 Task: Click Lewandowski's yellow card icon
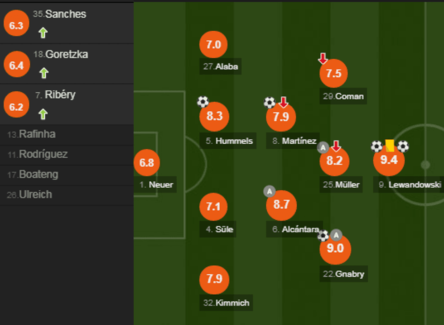390,145
